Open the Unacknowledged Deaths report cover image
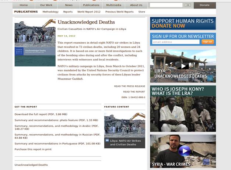The image size is (231, 170). click(x=35, y=43)
